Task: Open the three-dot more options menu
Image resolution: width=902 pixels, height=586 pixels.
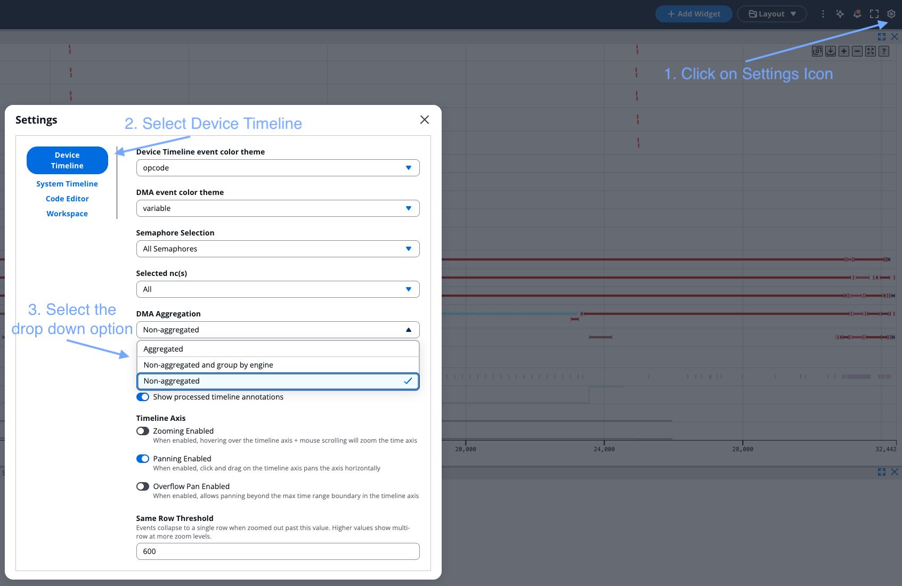Action: tap(823, 14)
